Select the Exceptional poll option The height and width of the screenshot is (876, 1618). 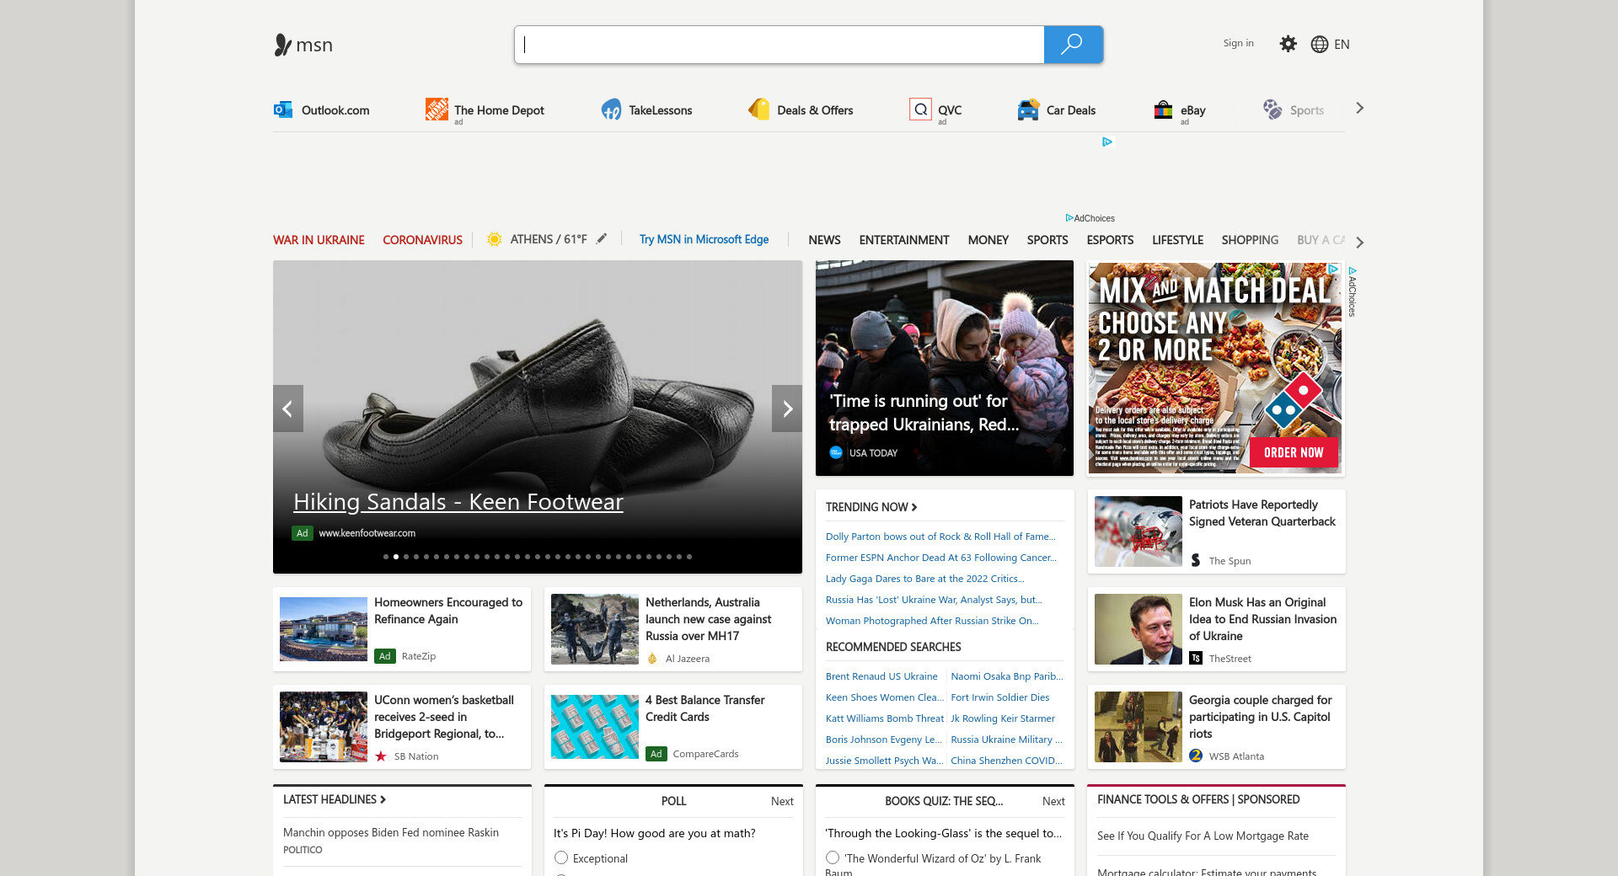click(561, 857)
